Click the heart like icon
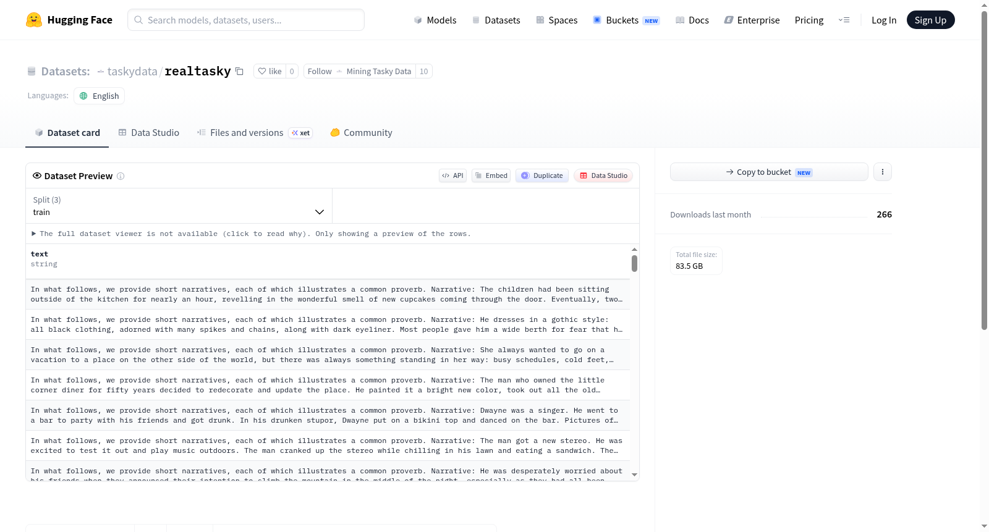The height and width of the screenshot is (532, 989). coord(262,71)
